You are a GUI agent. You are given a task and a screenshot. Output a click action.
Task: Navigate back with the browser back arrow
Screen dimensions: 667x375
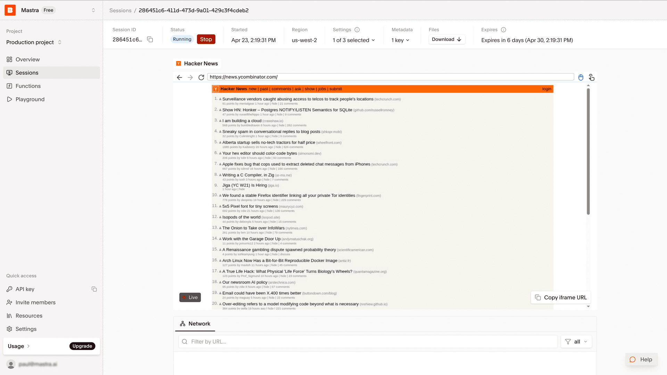point(179,77)
